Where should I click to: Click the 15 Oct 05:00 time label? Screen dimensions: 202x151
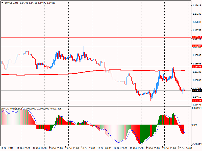click(56, 148)
